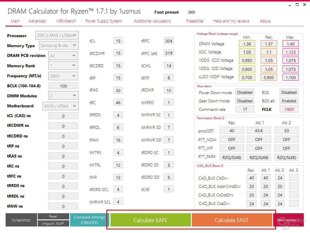The height and width of the screenshot is (233, 310).
Task: Toggle Compare timings (ON/OFF)
Action: 89,220
